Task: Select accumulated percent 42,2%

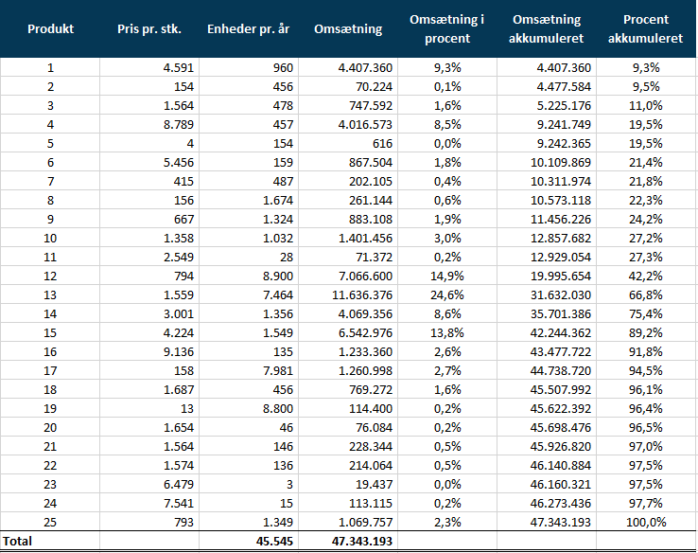Action: (x=645, y=276)
